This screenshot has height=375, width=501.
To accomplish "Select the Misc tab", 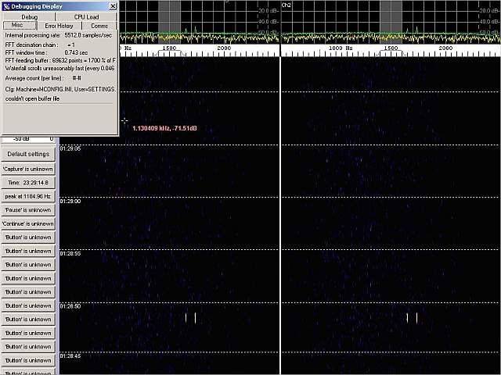I will (18, 26).
